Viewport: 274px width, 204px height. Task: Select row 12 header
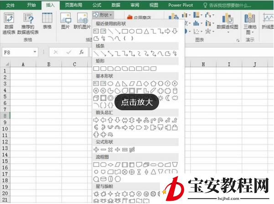point(5,142)
